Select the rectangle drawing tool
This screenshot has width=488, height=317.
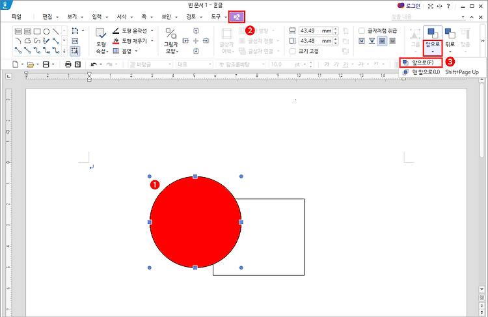37,31
